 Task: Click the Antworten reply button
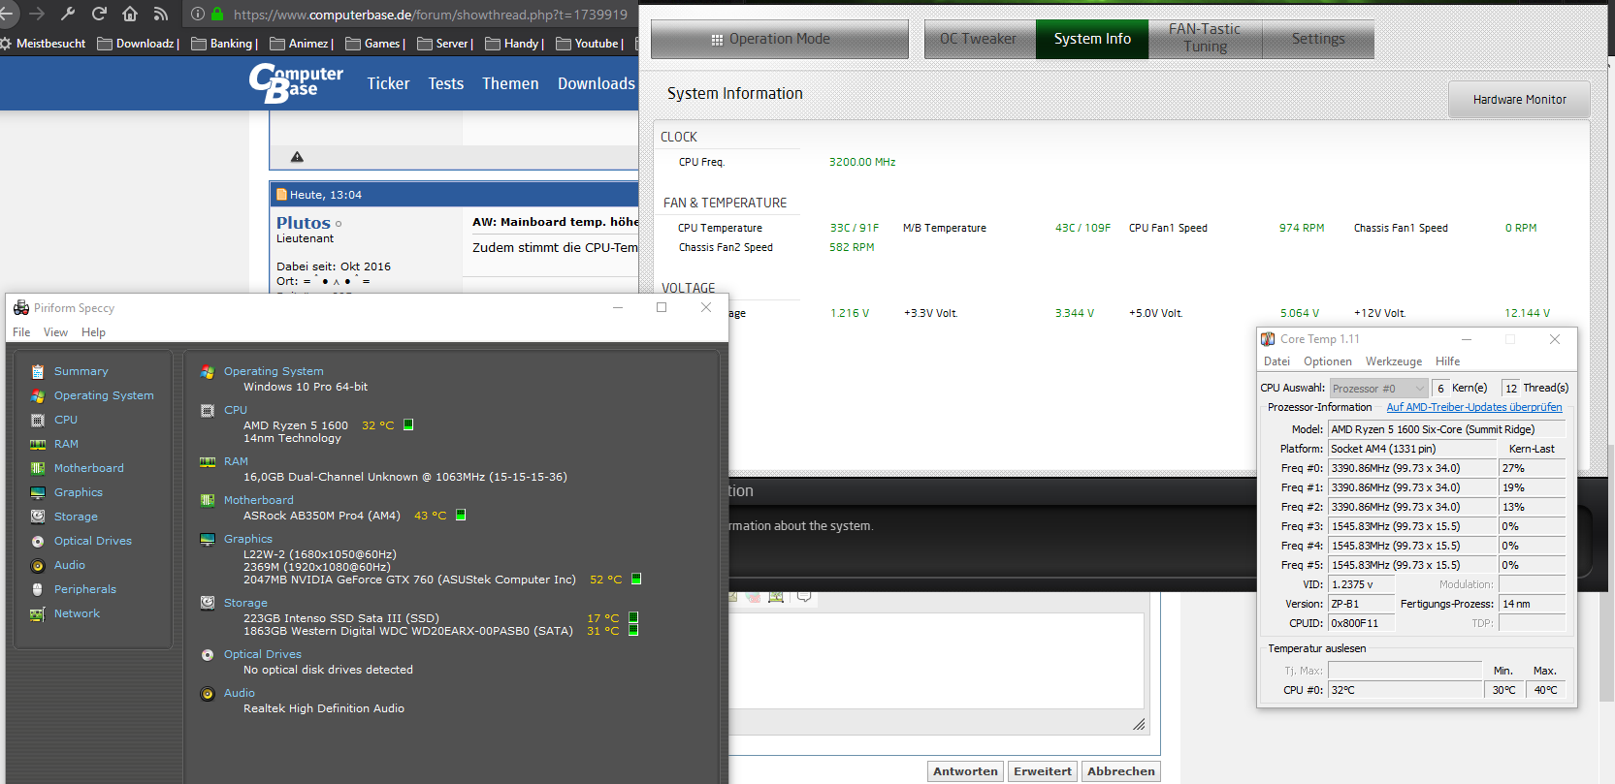(965, 771)
